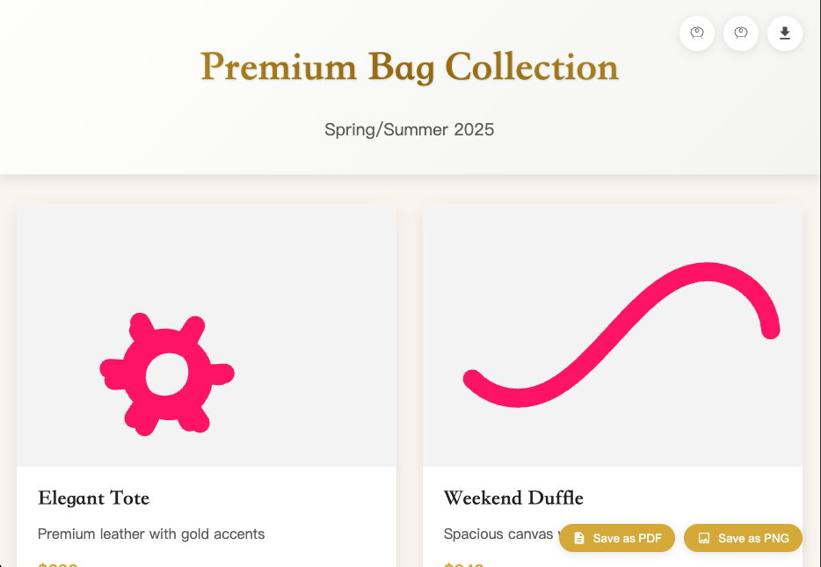821x567 pixels.
Task: Open the Weekend Duffle product title
Action: (513, 498)
